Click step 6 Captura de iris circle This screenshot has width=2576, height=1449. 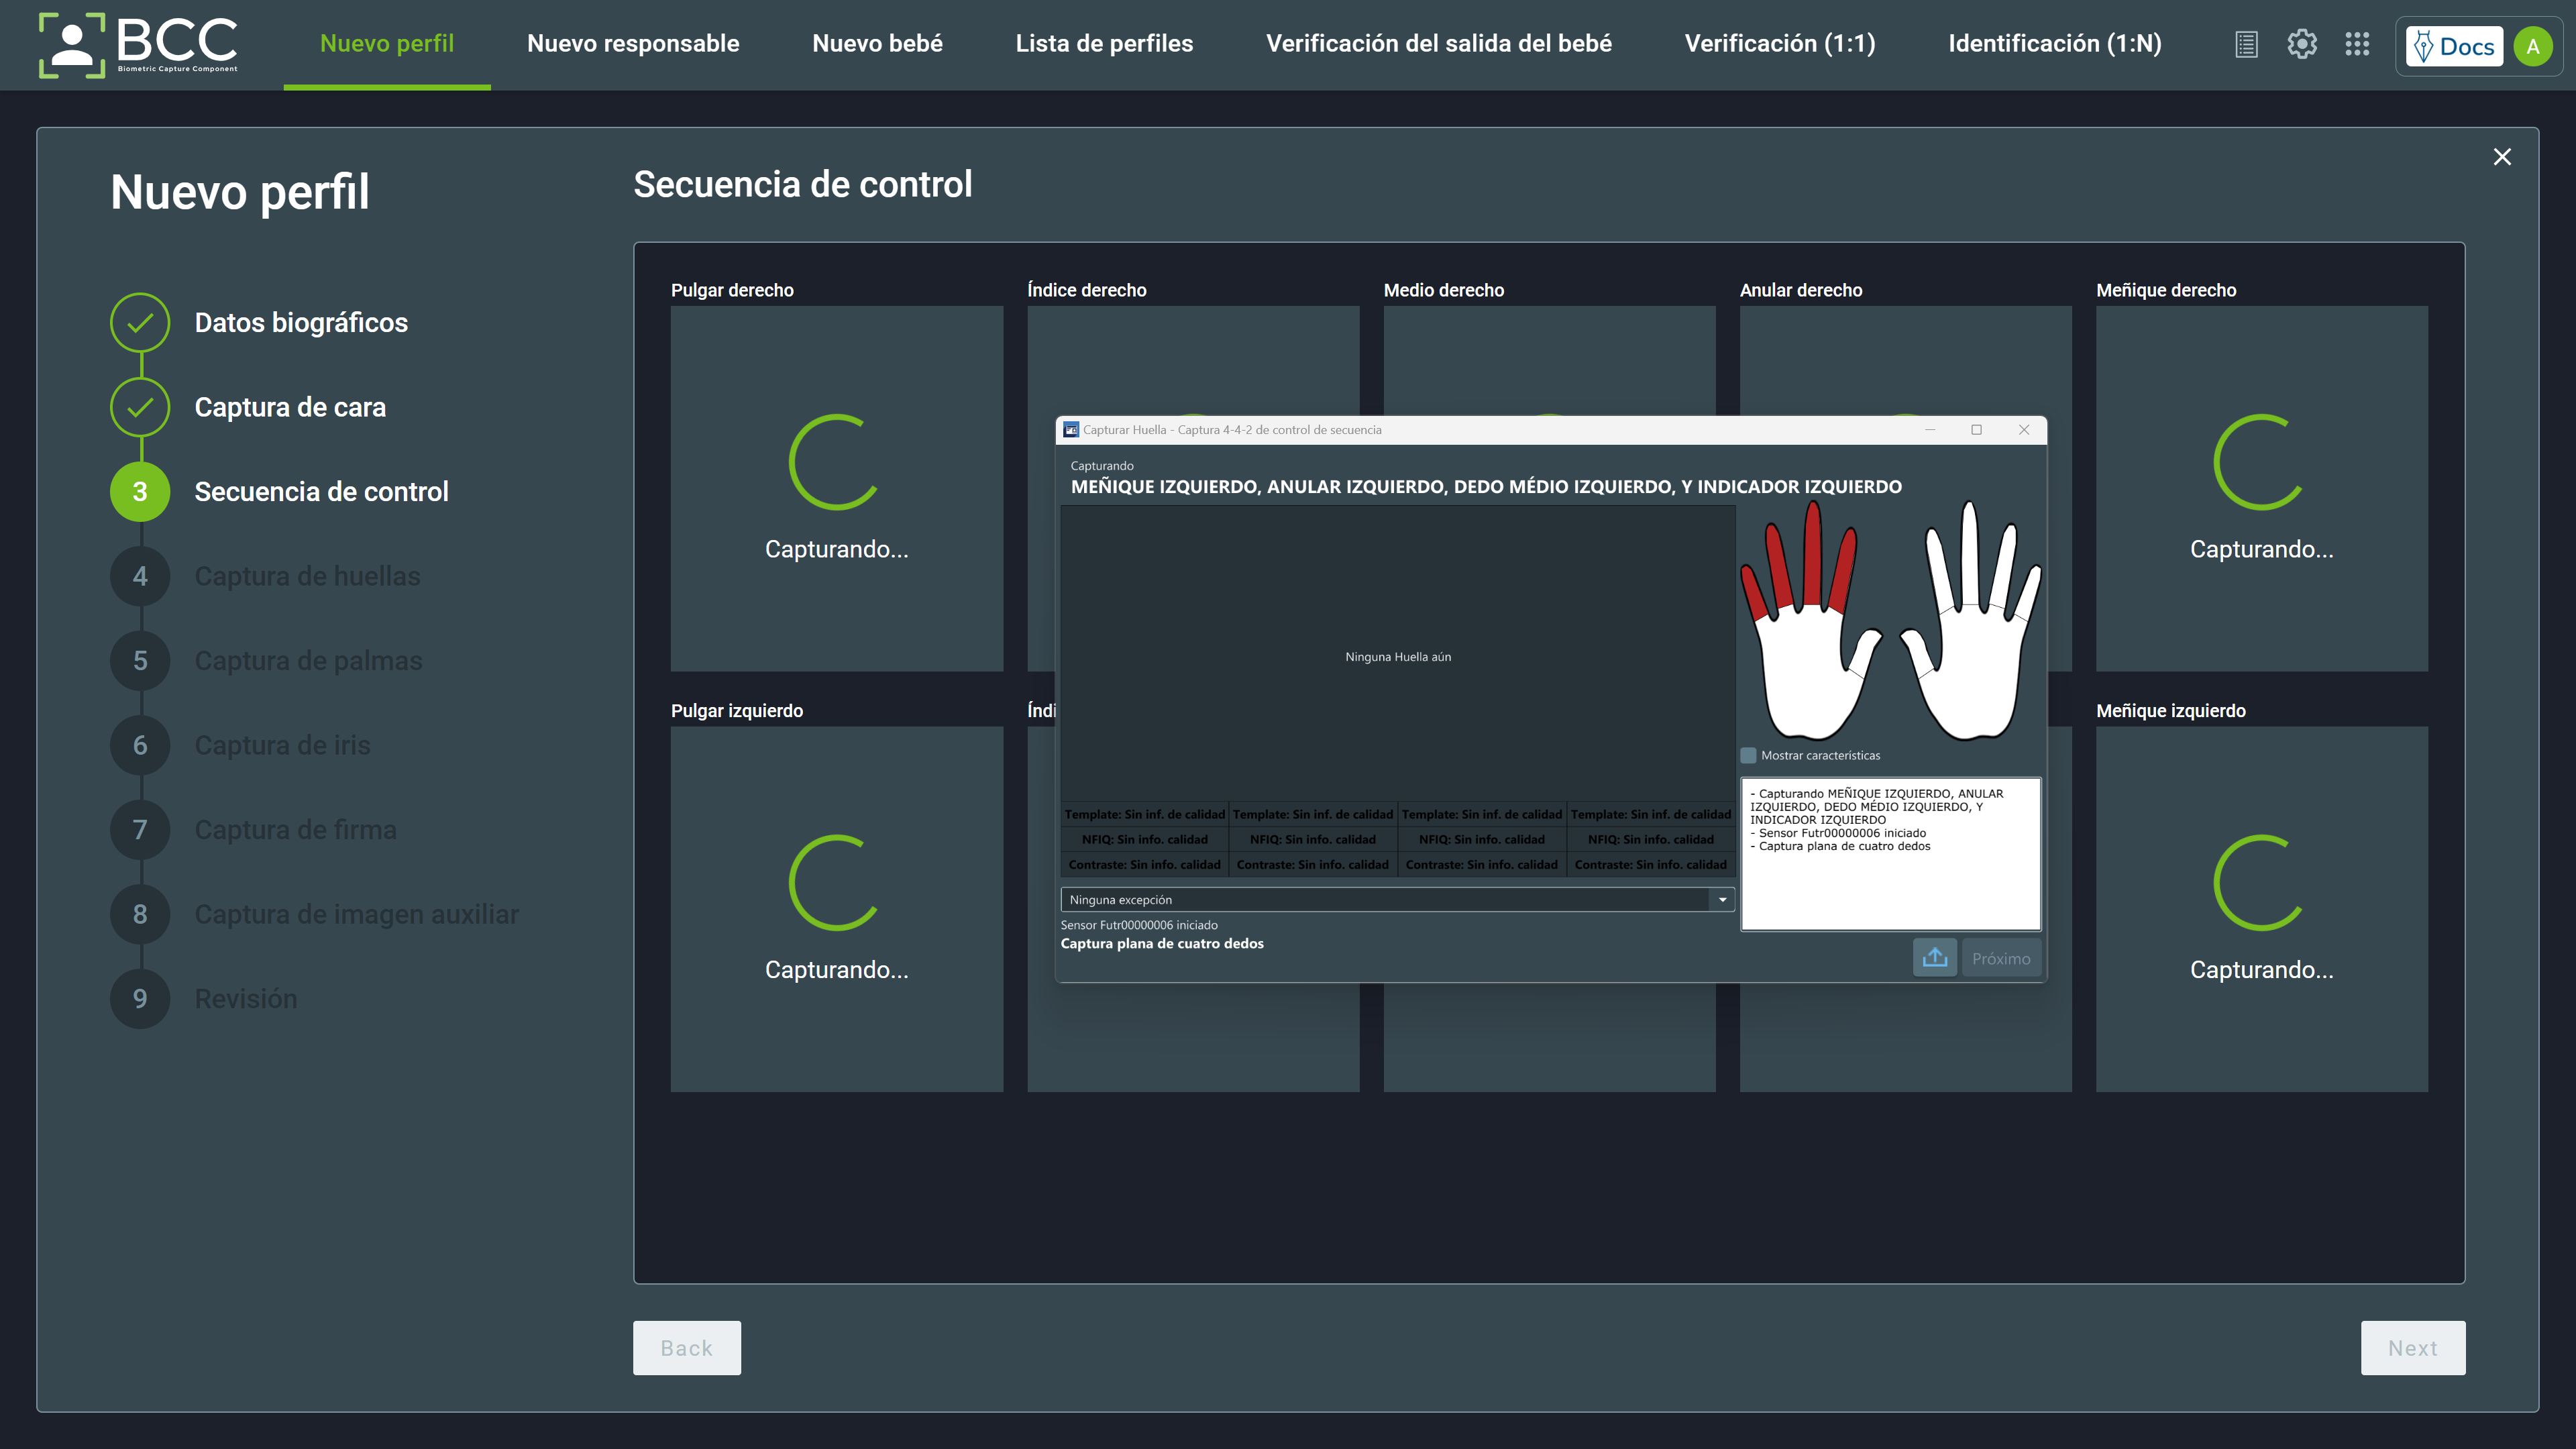click(140, 745)
